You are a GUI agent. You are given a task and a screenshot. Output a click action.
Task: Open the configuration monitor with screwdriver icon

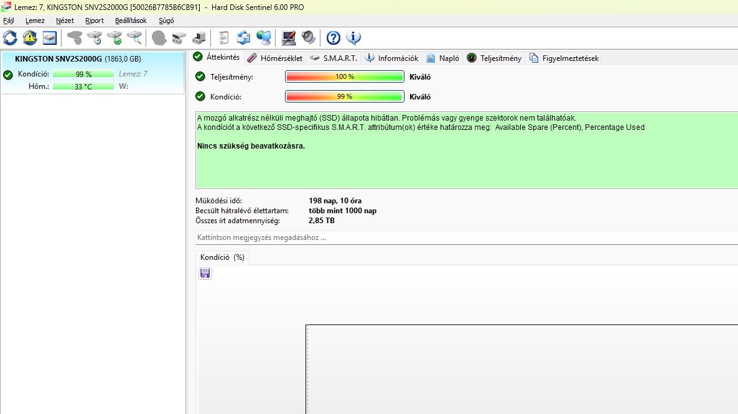click(x=289, y=37)
